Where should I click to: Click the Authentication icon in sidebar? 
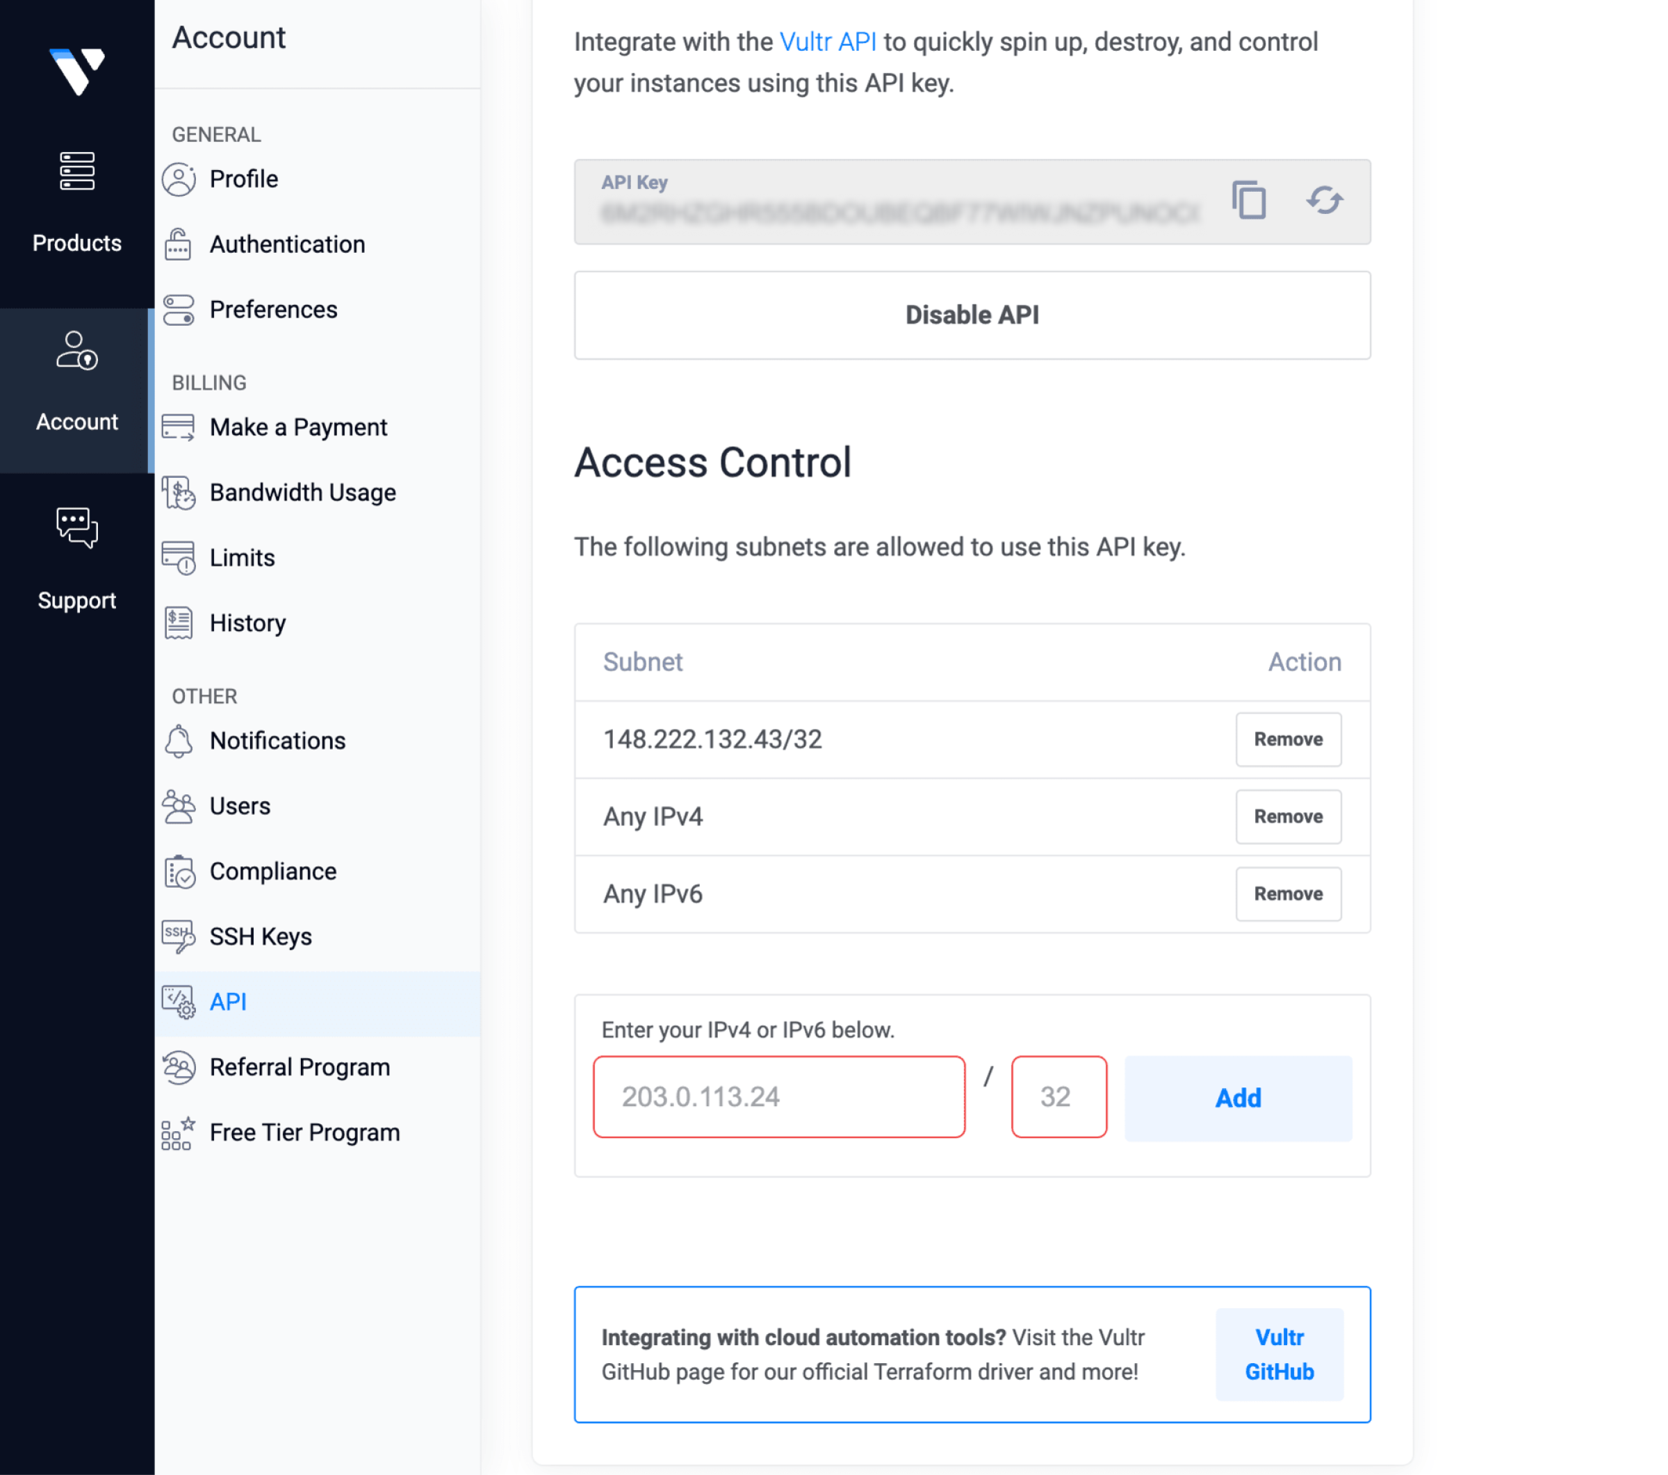(179, 243)
